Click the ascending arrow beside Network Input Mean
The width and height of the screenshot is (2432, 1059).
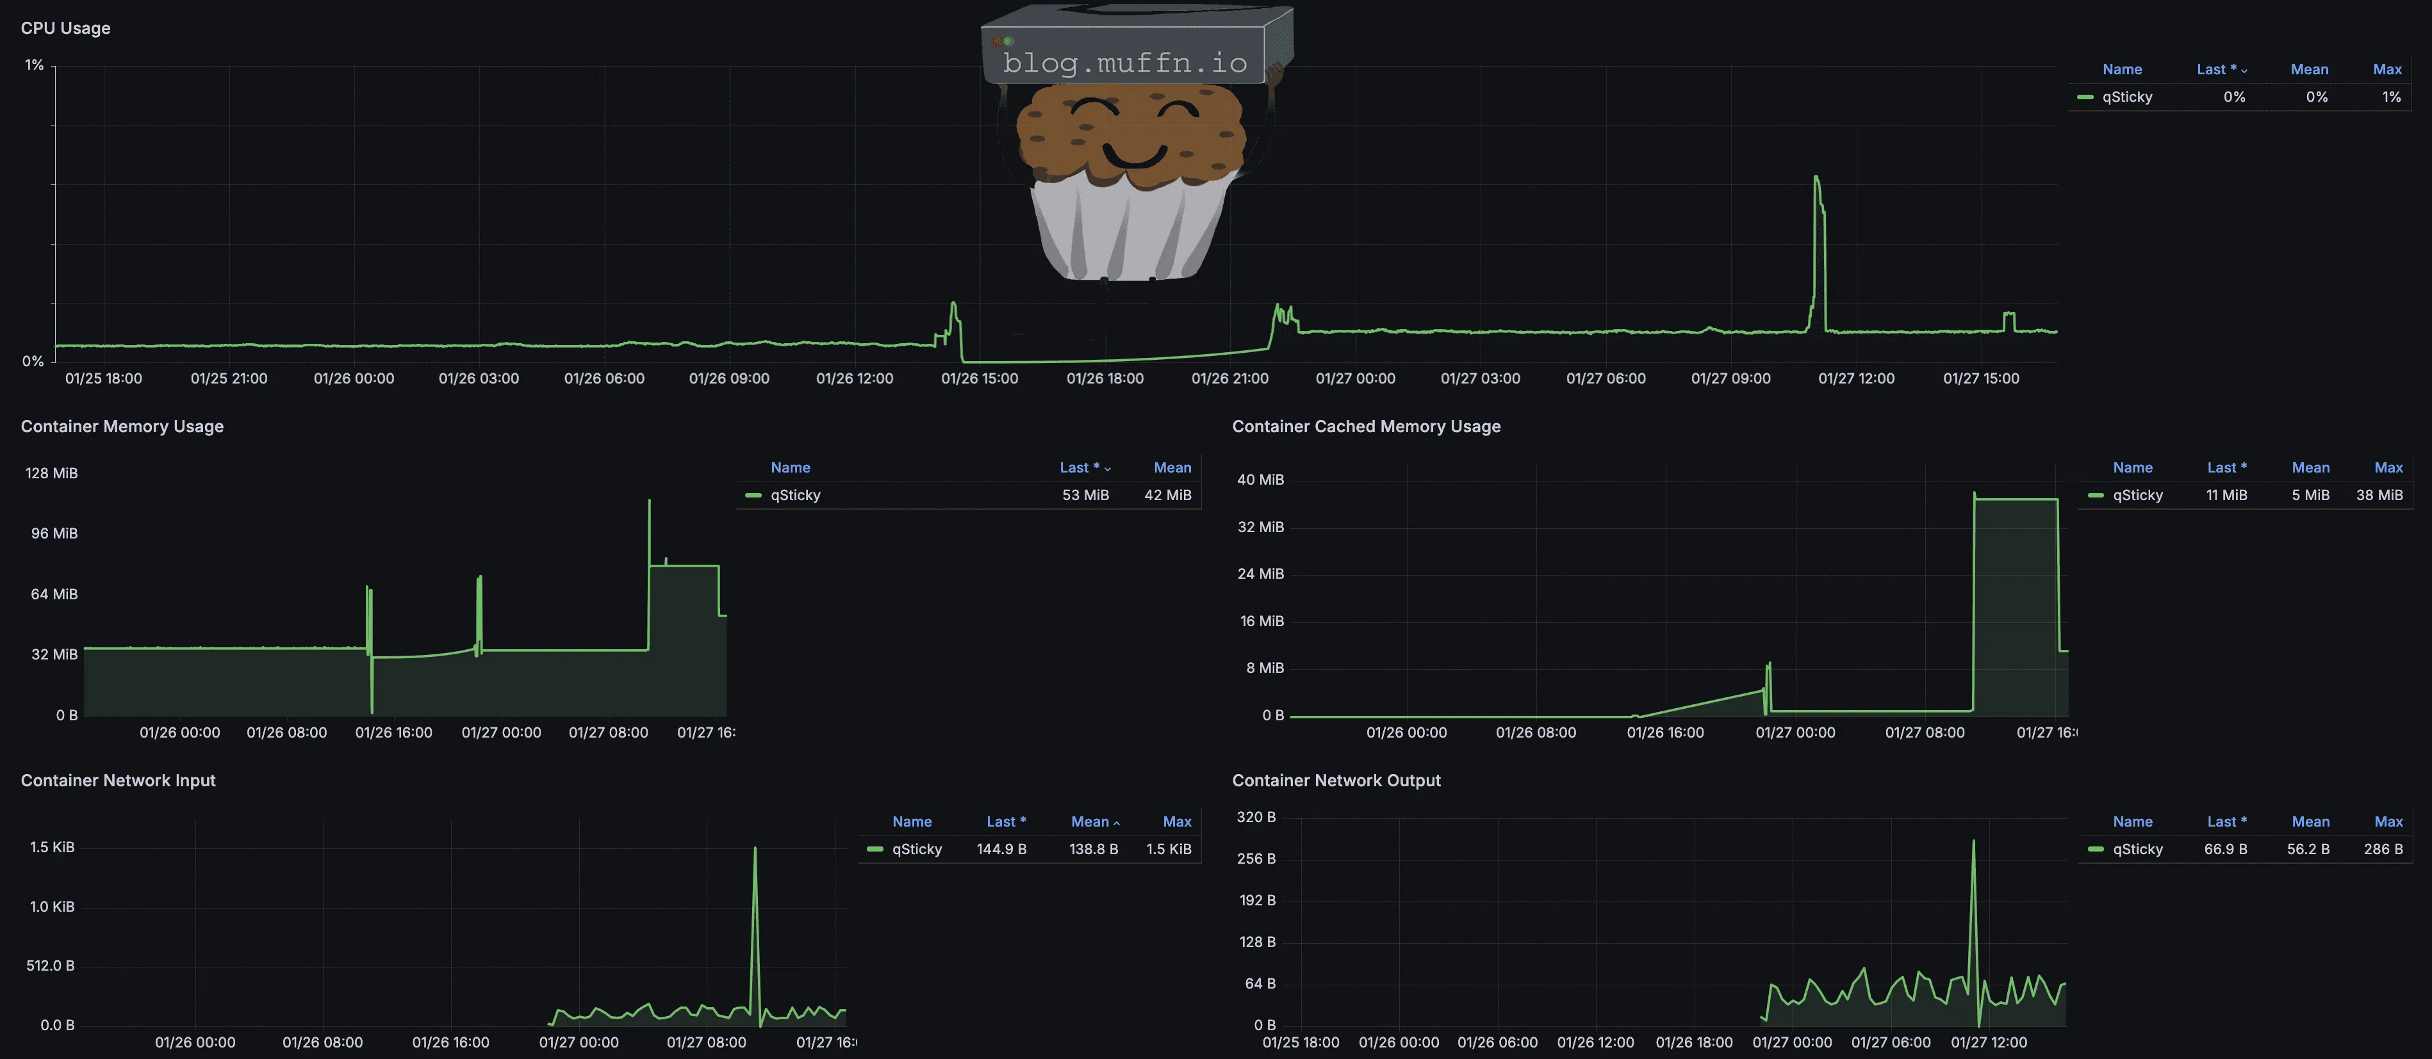pos(1117,823)
